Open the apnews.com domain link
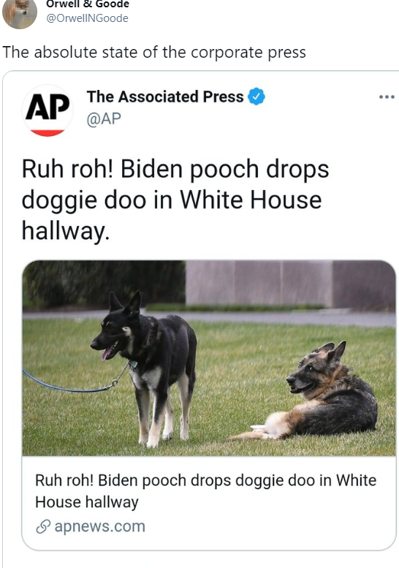This screenshot has height=568, width=399. point(99,526)
